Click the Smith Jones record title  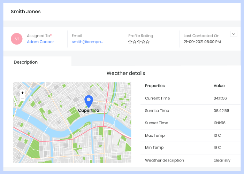click(26, 11)
